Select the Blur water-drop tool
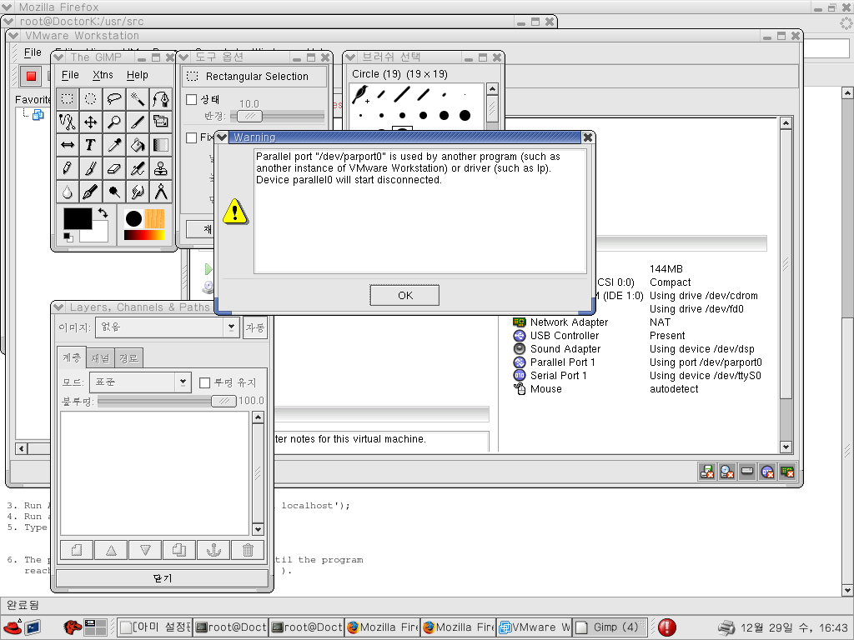This screenshot has height=640, width=854. (68, 192)
